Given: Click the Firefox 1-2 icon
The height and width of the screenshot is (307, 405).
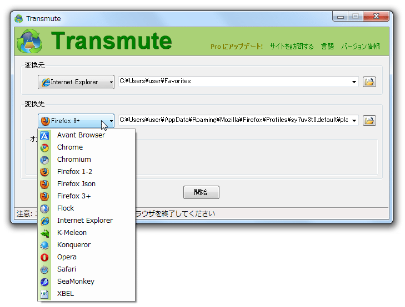Looking at the screenshot, I should [x=44, y=172].
